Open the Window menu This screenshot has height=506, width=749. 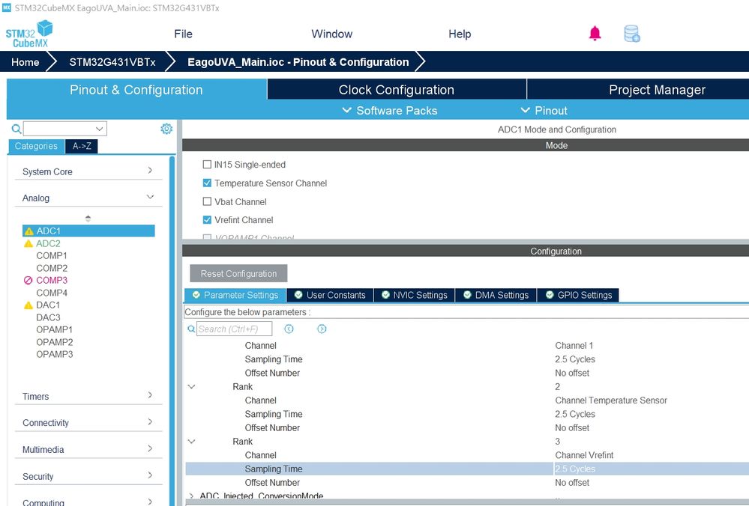[x=332, y=34]
